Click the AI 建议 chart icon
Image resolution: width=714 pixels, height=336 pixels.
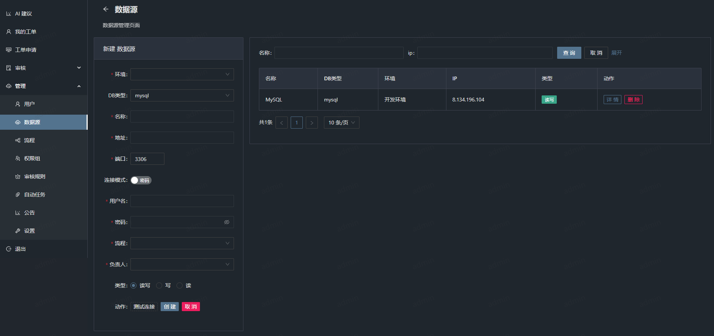tap(9, 14)
